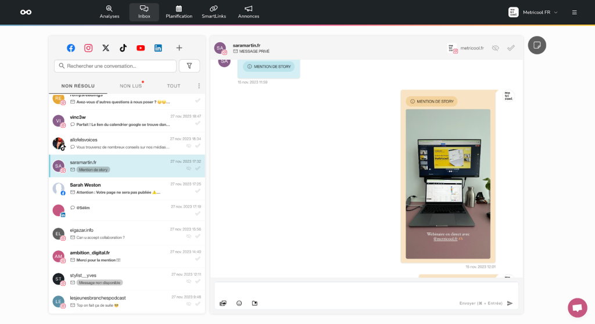Mark open conversation as resolved with header checkmark
The height and width of the screenshot is (324, 595).
pyautogui.click(x=511, y=48)
